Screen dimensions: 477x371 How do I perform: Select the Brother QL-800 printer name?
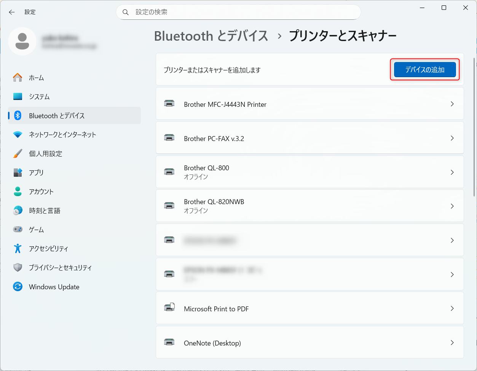(206, 168)
